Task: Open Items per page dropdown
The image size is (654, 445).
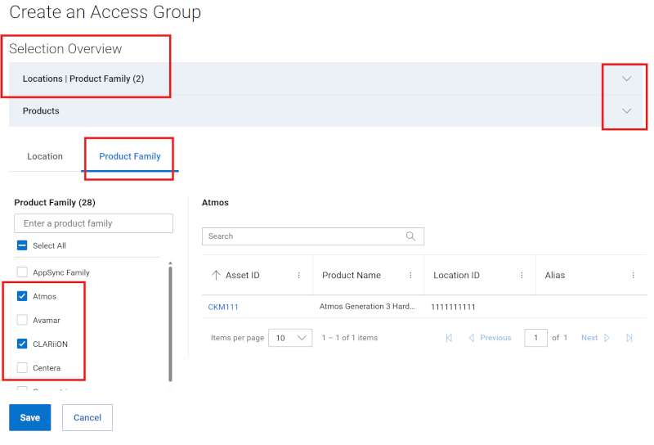Action: 291,338
